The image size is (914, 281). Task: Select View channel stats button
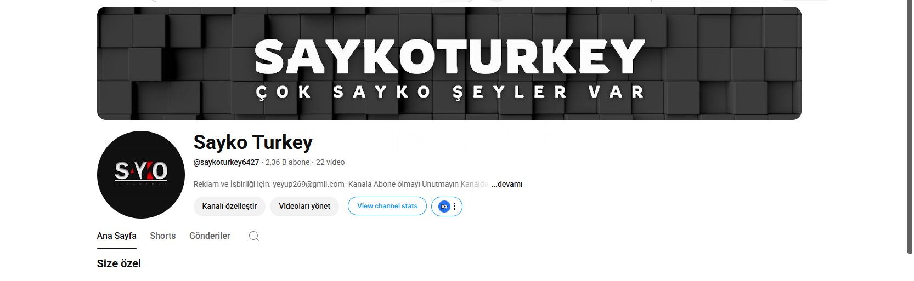pyautogui.click(x=387, y=206)
